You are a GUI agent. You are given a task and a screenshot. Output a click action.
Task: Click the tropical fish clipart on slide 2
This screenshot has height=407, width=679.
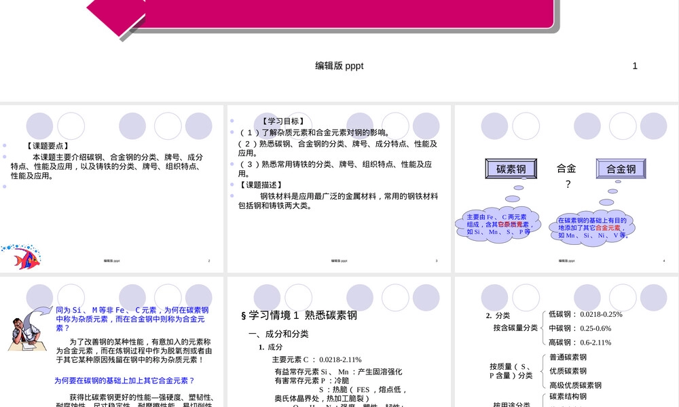(21, 256)
